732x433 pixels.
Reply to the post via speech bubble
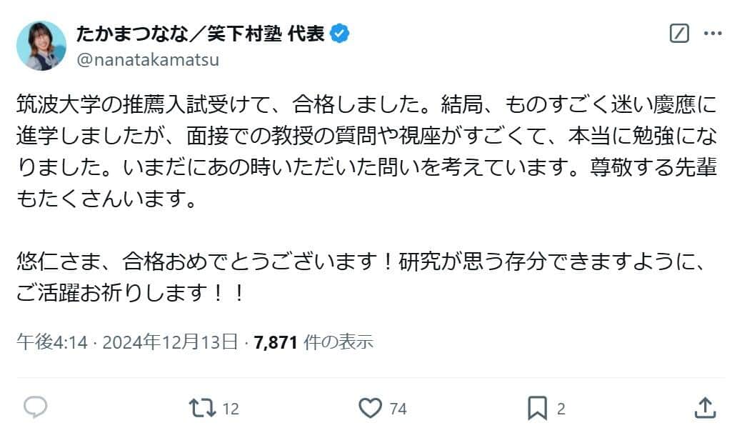coord(36,408)
